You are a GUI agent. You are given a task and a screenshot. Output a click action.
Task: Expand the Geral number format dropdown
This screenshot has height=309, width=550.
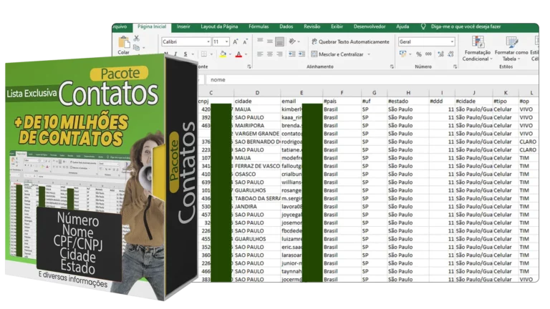[451, 42]
